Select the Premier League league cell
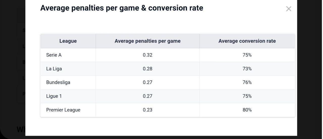 click(x=63, y=110)
